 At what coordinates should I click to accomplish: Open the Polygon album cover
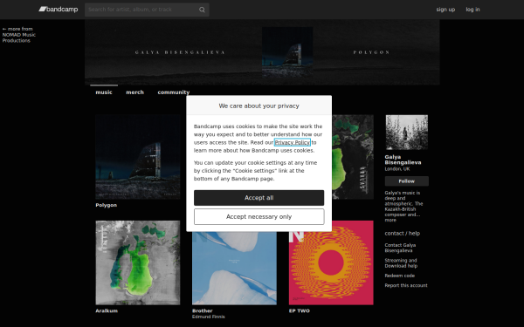point(138,157)
